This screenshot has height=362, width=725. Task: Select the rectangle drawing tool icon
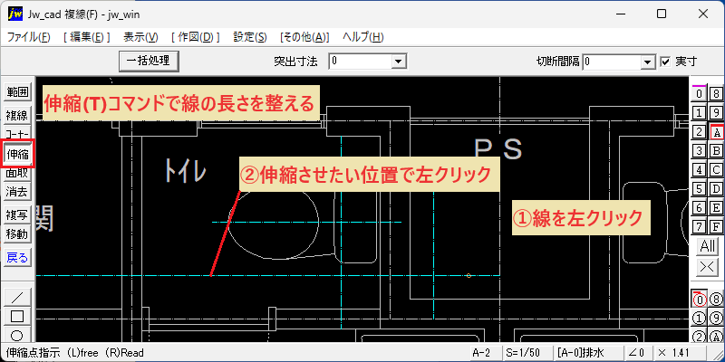(x=17, y=316)
